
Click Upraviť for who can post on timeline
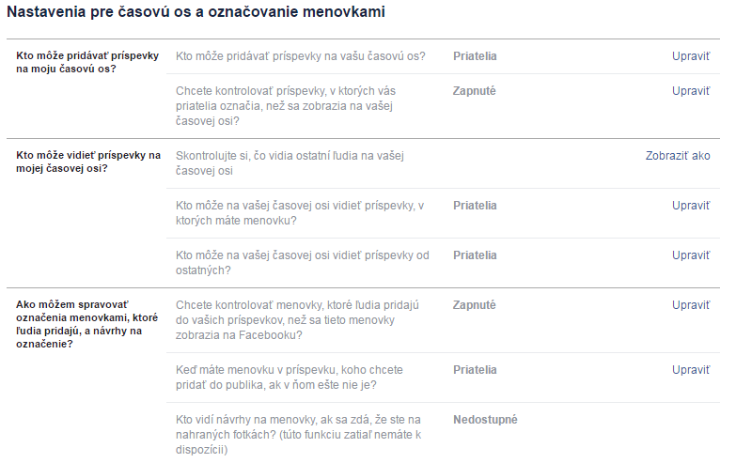(x=691, y=56)
